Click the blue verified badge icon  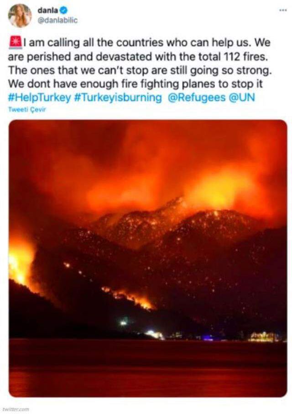pyautogui.click(x=64, y=10)
